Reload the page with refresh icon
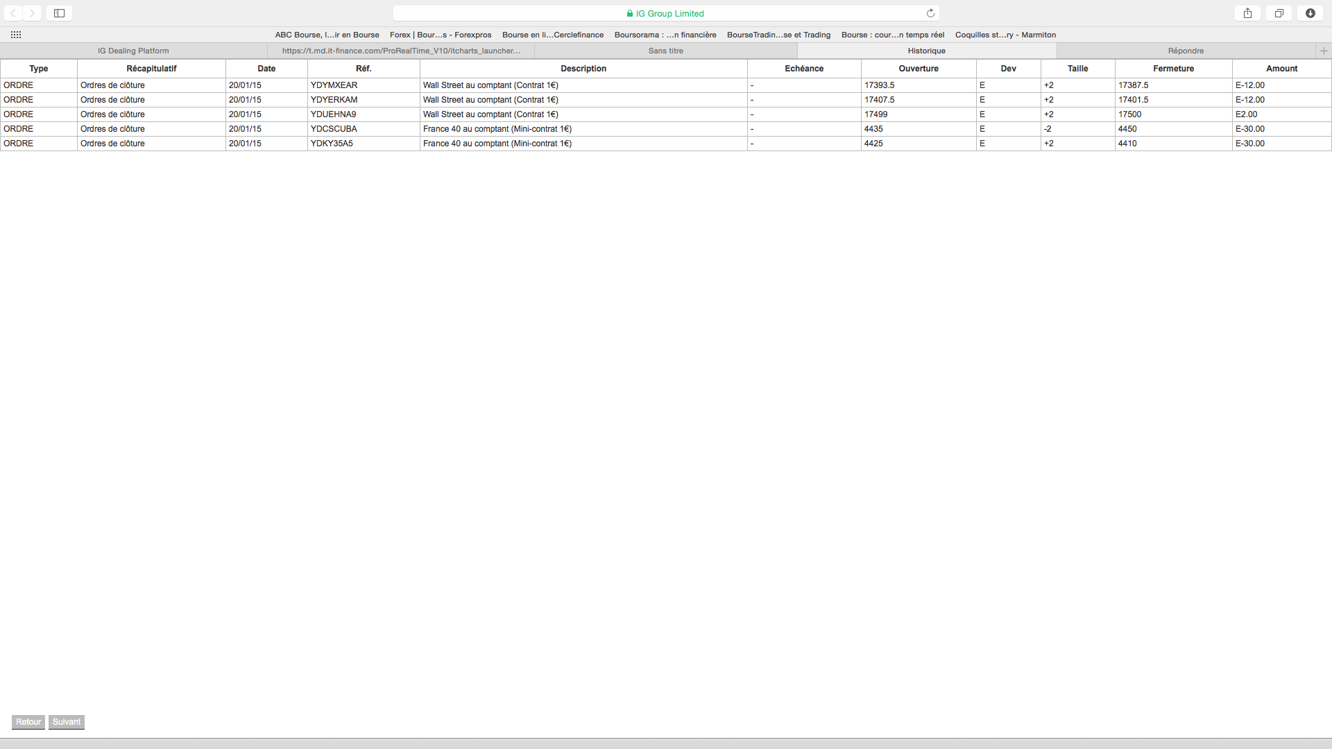Screen dimensions: 1332x749 click(930, 13)
